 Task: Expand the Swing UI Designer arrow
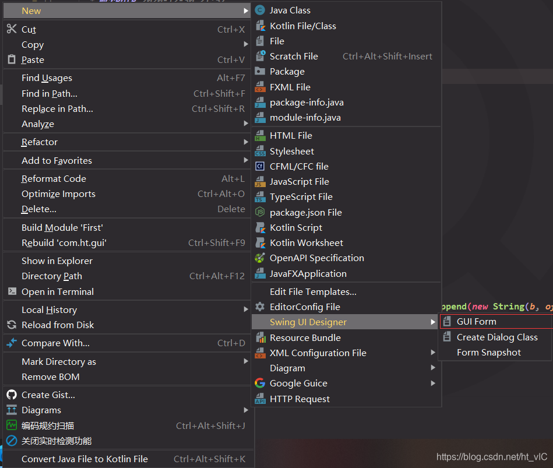433,322
